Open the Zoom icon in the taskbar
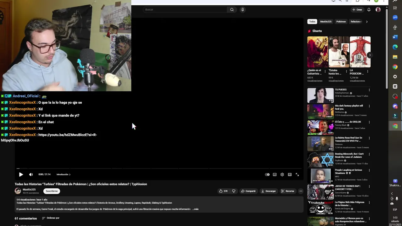Viewport: 402px width, 226px height. click(x=395, y=18)
